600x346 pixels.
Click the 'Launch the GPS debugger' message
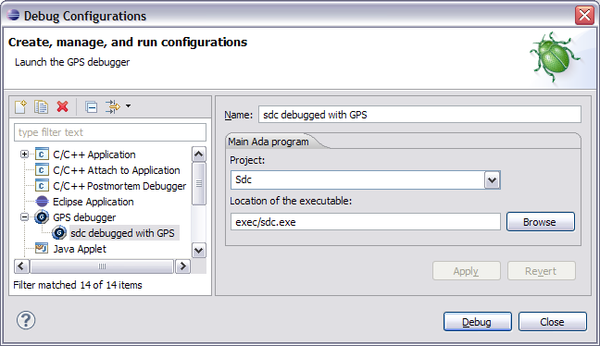[x=72, y=62]
